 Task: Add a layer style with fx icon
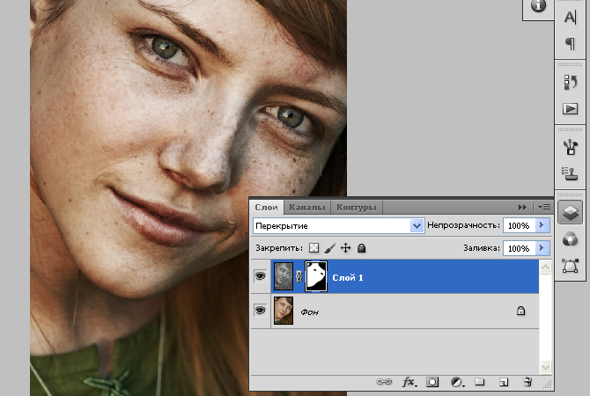pyautogui.click(x=409, y=382)
